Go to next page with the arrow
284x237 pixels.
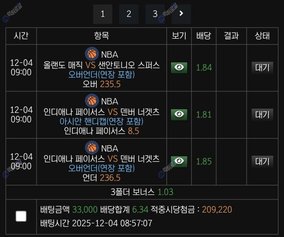[x=181, y=14]
